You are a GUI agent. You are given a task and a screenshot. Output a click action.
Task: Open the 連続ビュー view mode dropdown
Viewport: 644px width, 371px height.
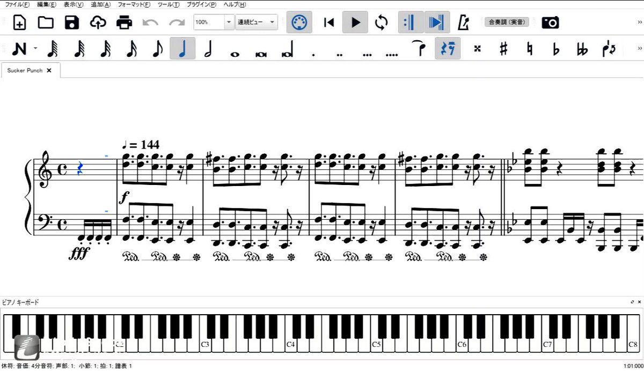[x=257, y=23]
